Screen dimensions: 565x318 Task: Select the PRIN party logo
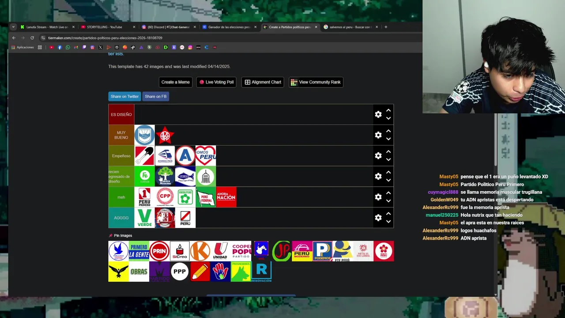coord(159,251)
